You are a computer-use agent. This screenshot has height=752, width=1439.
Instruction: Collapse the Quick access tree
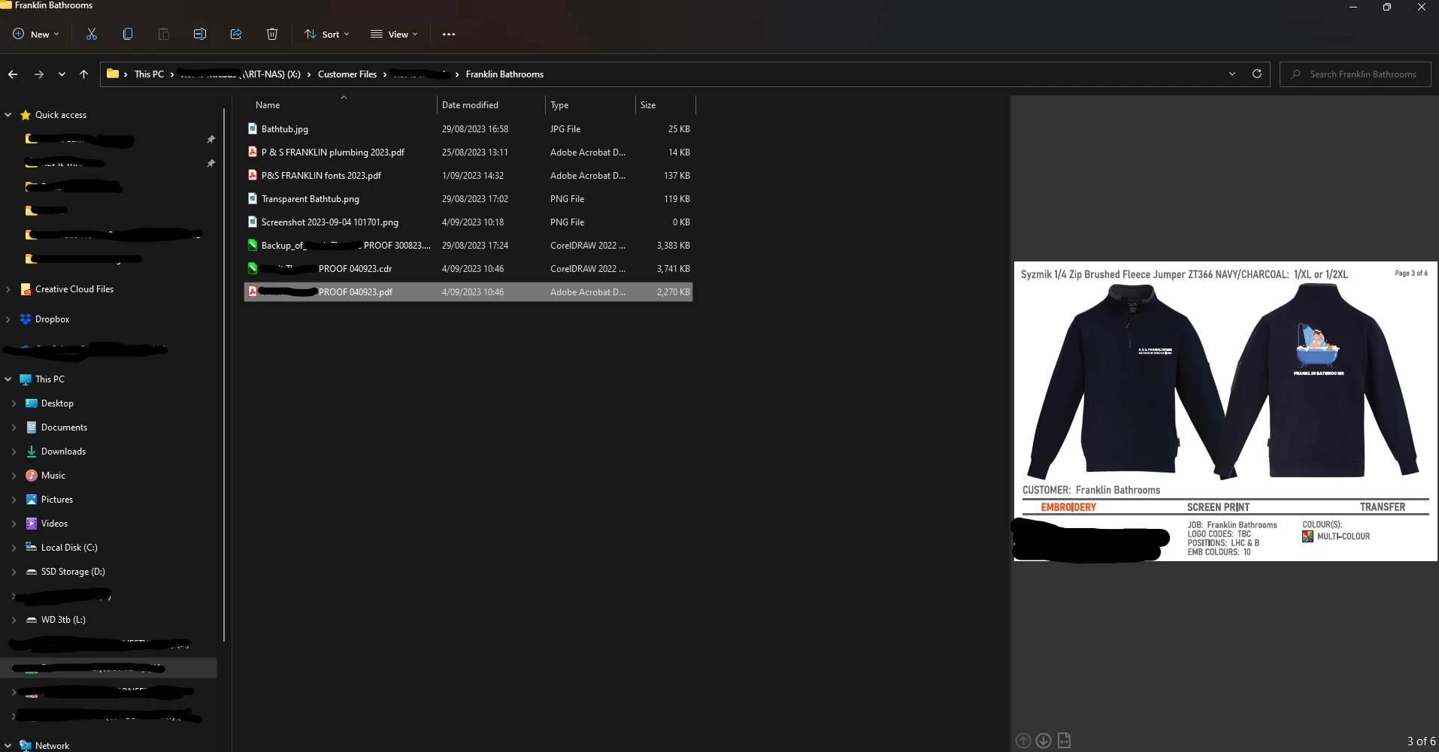(8, 115)
